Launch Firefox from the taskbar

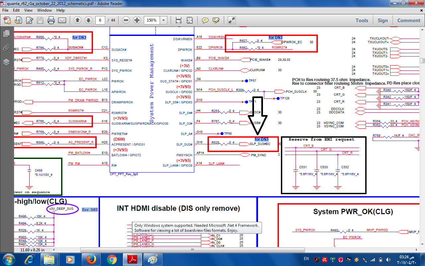[x=91, y=259]
